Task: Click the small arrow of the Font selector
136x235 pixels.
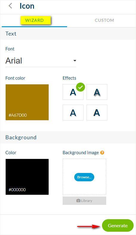Action: [75, 61]
